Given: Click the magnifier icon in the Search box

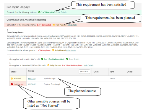Looking at the screenshot, I should (81, 72).
